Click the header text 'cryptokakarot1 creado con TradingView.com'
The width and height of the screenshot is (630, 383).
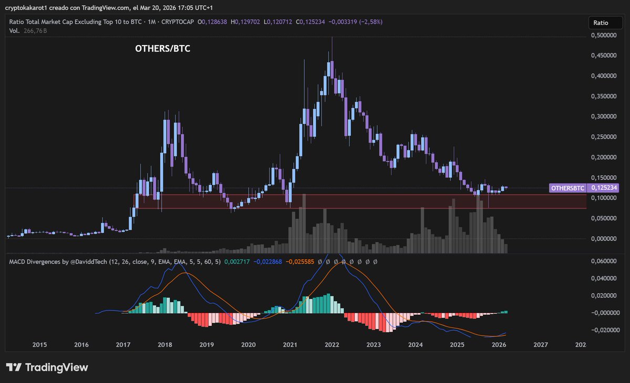67,8
